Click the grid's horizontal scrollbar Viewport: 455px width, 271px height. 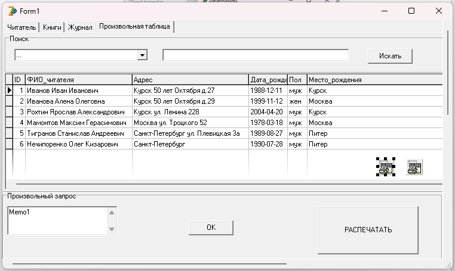point(229,184)
